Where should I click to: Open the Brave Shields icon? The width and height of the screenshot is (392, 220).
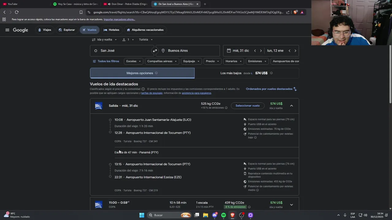pos(295,12)
